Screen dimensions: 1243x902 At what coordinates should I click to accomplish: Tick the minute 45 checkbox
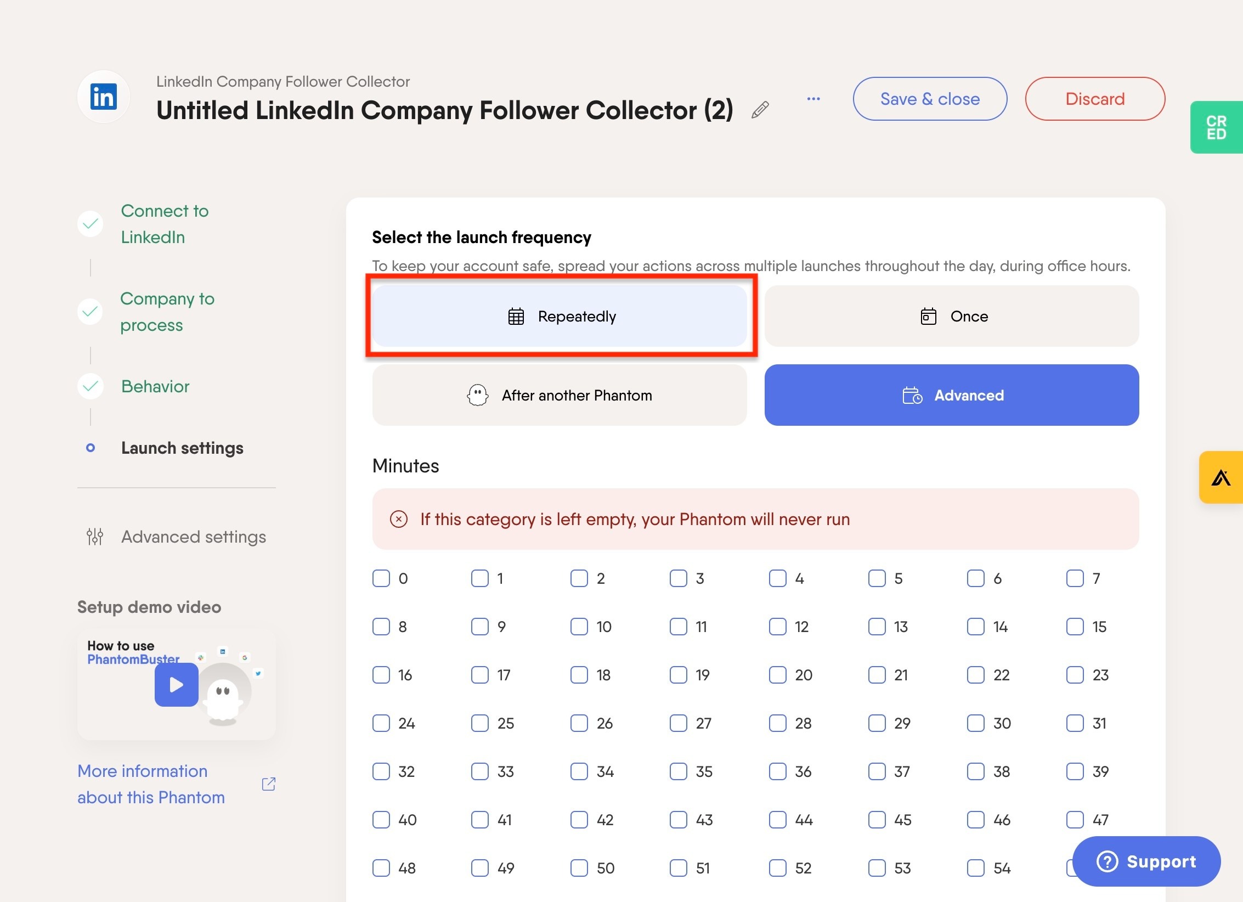pyautogui.click(x=877, y=820)
